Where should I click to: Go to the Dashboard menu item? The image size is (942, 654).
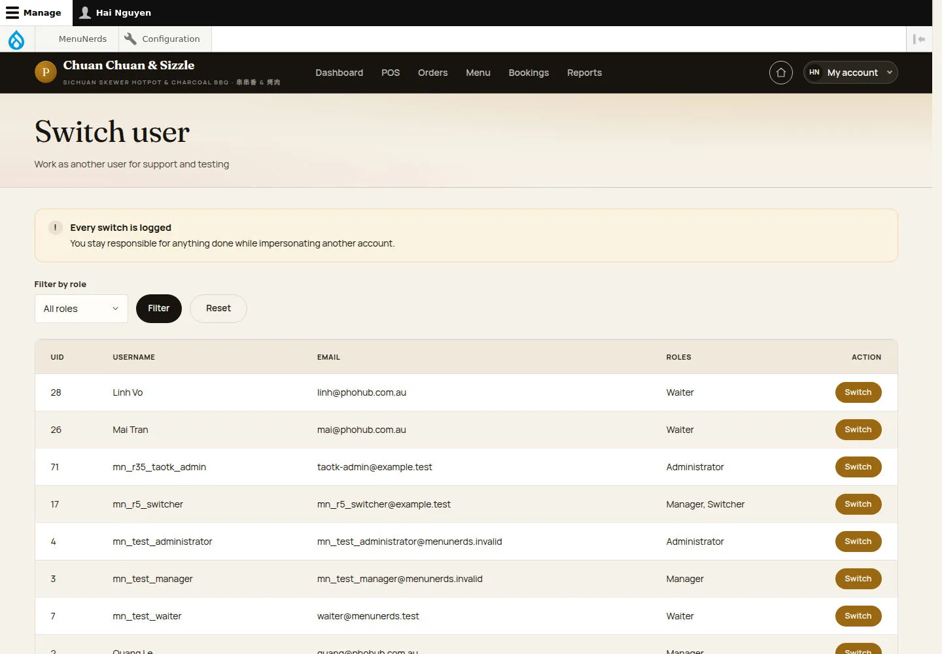[x=339, y=73]
